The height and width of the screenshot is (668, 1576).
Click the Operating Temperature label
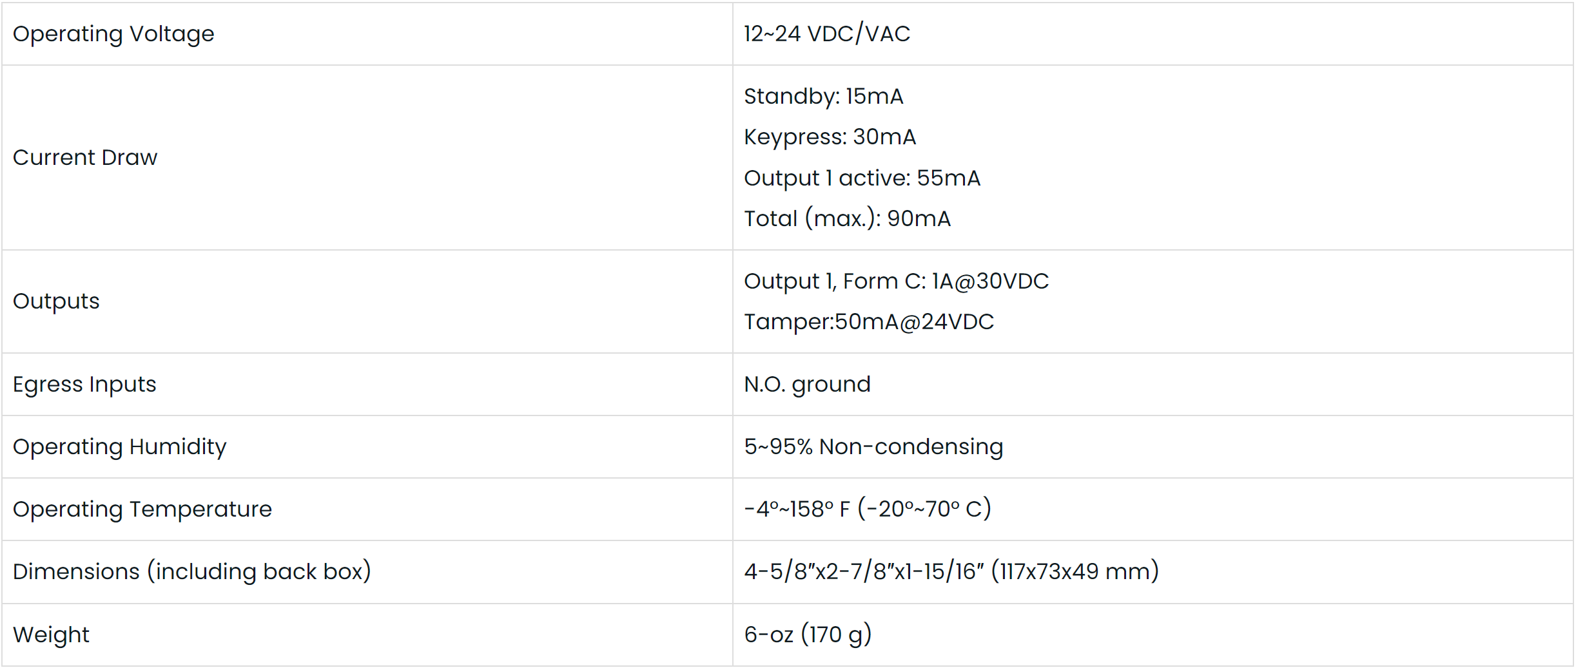click(142, 510)
